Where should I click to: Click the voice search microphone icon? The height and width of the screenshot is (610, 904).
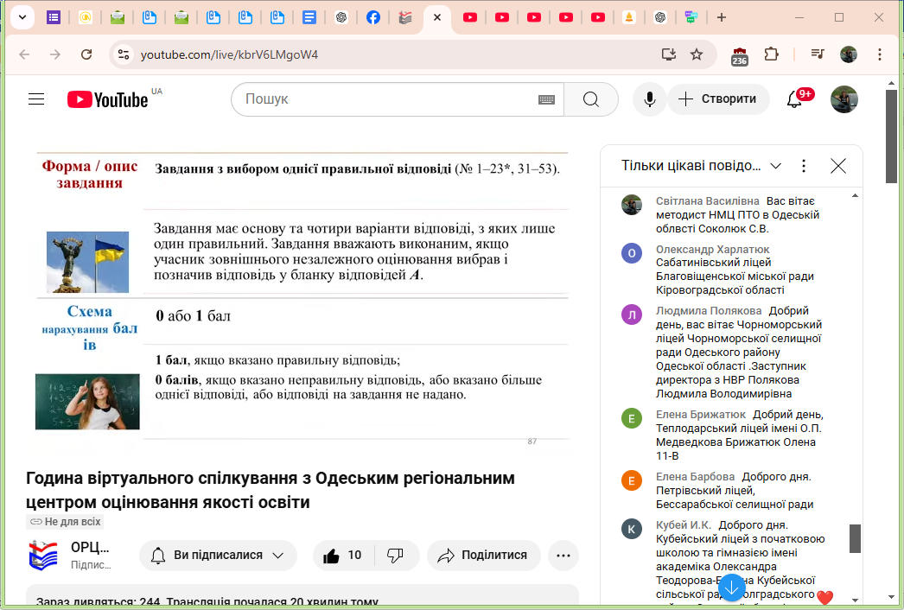pyautogui.click(x=649, y=99)
